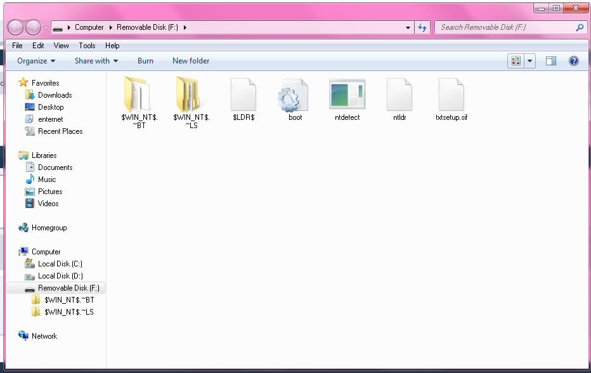Select the boot settings file icon
Image resolution: width=591 pixels, height=373 pixels.
coord(295,95)
